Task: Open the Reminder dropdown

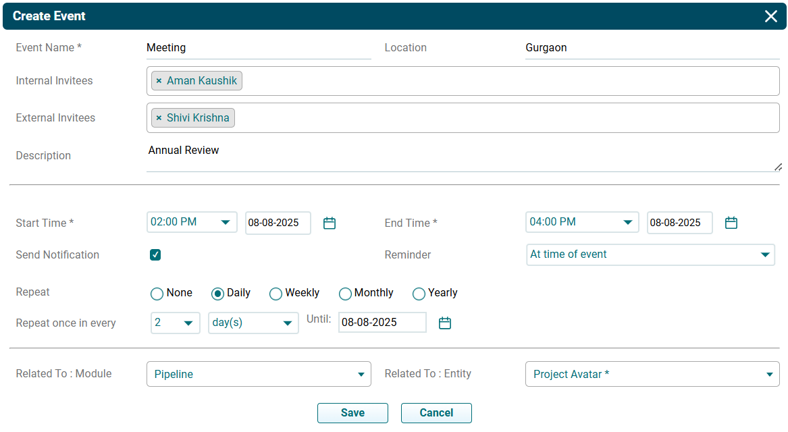Action: point(650,254)
